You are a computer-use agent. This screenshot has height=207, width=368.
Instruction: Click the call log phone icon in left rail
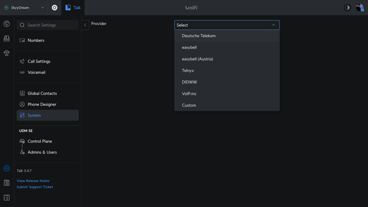(7, 24)
